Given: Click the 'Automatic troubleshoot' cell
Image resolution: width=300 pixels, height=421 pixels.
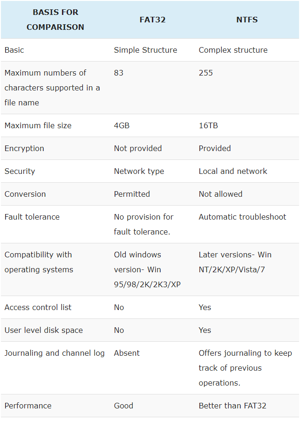Looking at the screenshot, I should click(242, 217).
